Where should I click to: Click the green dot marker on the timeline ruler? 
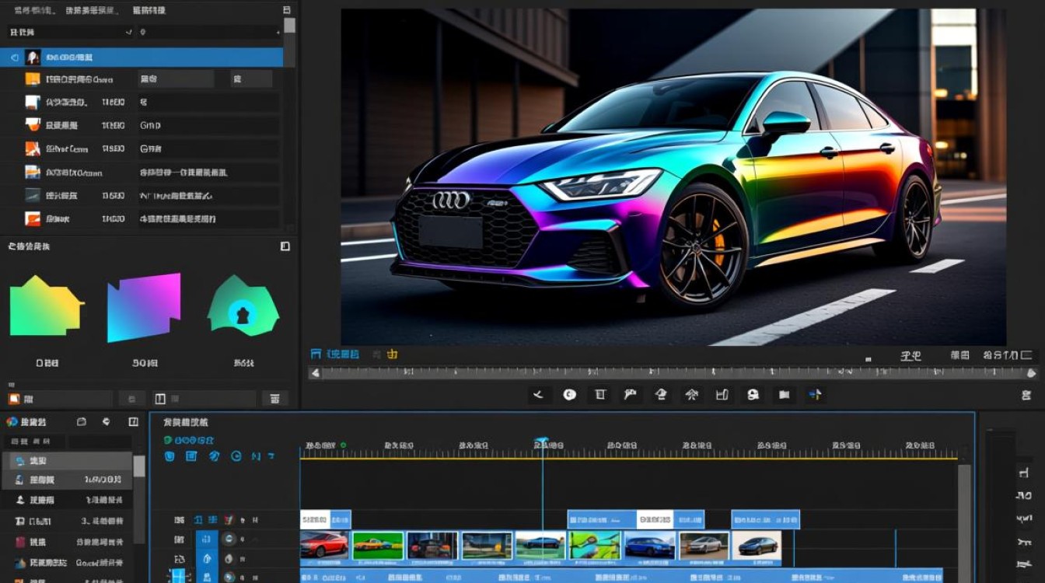[x=343, y=445]
